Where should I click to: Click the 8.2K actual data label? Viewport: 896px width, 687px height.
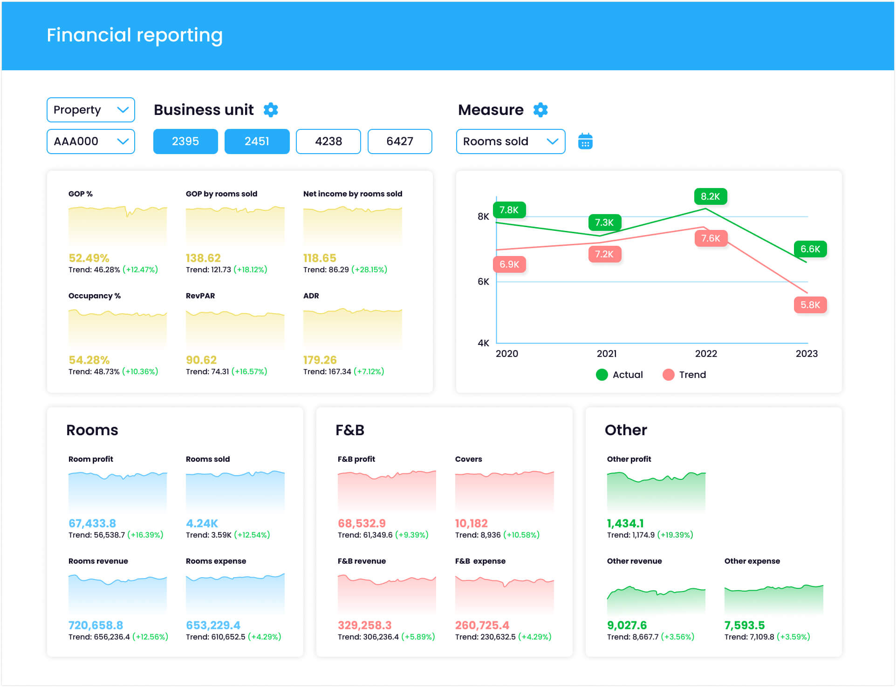pos(710,196)
